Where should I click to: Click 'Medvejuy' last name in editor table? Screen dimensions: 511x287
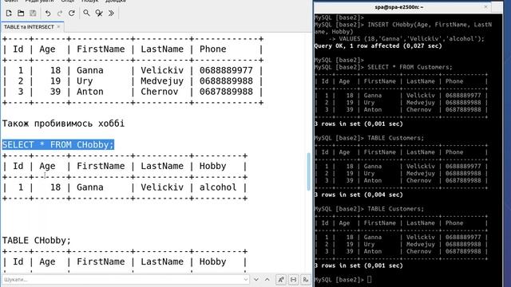(x=162, y=81)
